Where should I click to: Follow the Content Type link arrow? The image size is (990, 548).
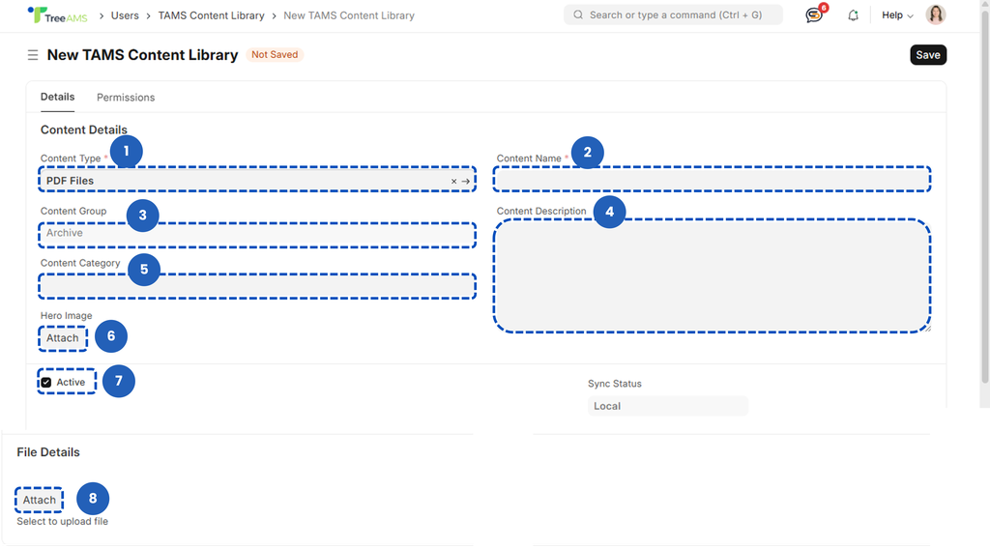point(466,181)
